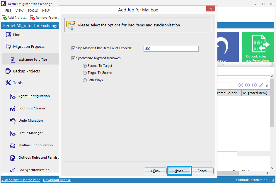Open Profile Manager icon
The height and width of the screenshot is (183, 276).
(13, 133)
